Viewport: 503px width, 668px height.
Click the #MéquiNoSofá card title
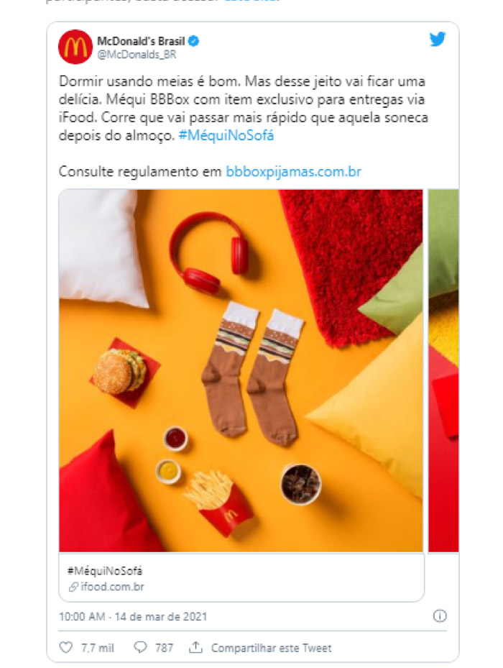point(105,571)
